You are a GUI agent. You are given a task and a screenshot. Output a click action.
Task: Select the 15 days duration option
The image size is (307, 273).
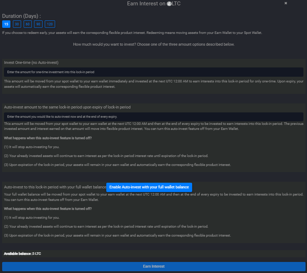coord(6,24)
